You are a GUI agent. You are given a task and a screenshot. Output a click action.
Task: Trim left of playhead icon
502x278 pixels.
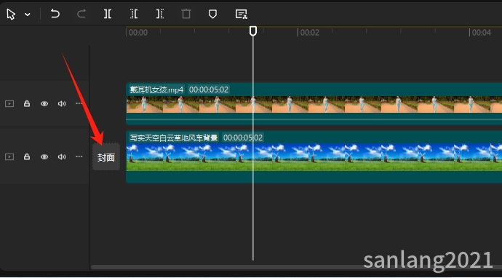[x=134, y=14]
